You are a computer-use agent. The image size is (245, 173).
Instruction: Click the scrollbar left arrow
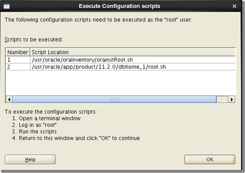9,100
